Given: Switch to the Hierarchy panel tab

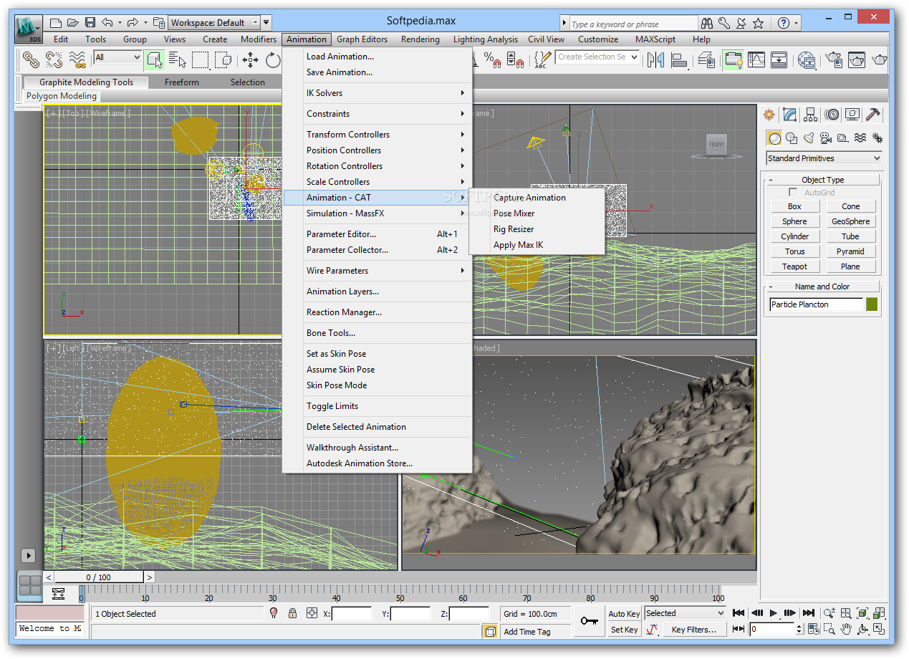Looking at the screenshot, I should [x=811, y=115].
